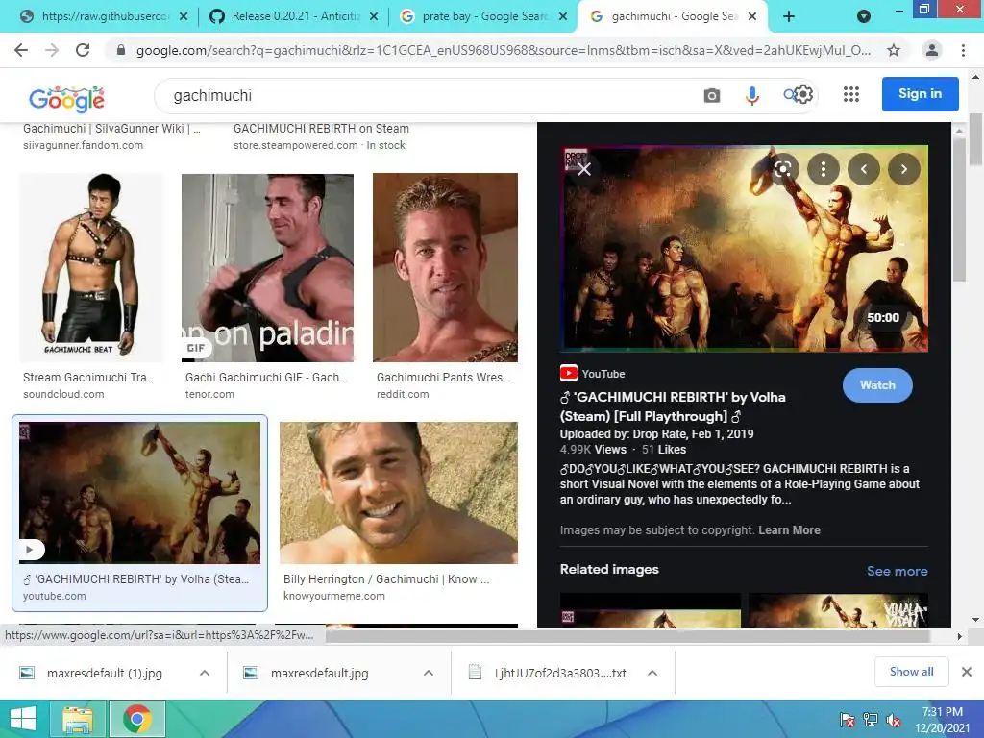Open File Explorer from the taskbar
This screenshot has height=738, width=984.
pos(77,719)
